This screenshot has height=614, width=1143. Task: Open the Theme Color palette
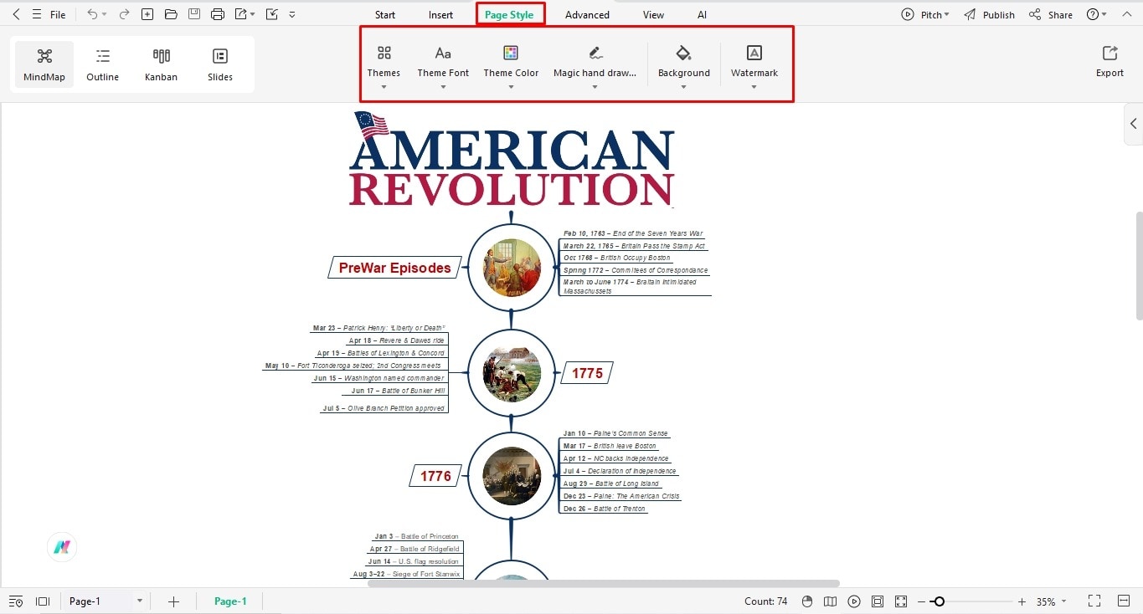[511, 66]
